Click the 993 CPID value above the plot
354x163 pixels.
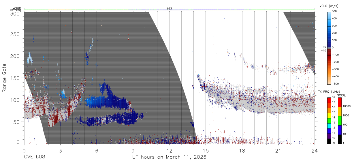click(170, 9)
